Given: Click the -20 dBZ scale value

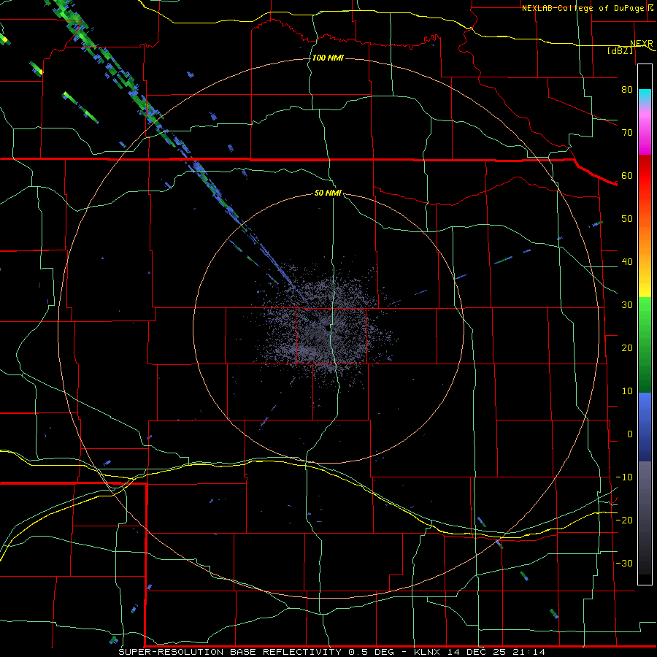Looking at the screenshot, I should tap(624, 520).
